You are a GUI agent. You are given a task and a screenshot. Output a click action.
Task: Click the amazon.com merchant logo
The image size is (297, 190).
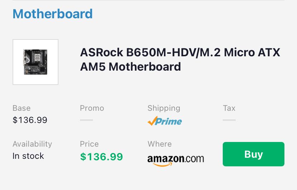click(176, 160)
